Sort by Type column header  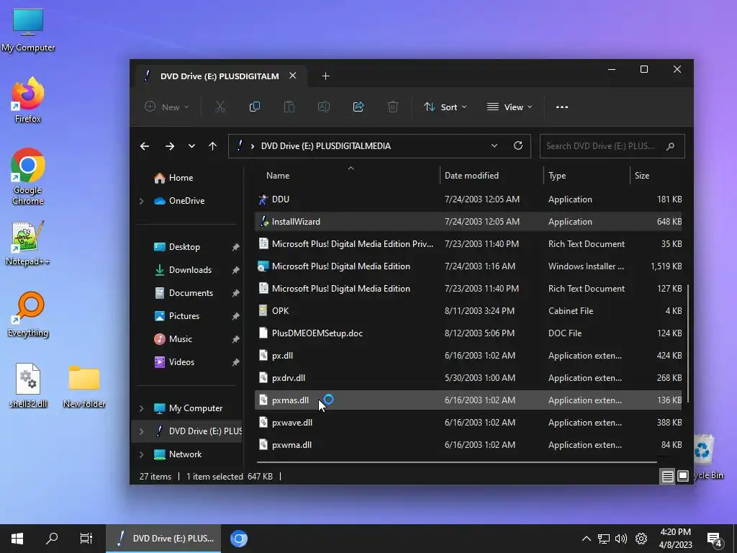click(557, 176)
